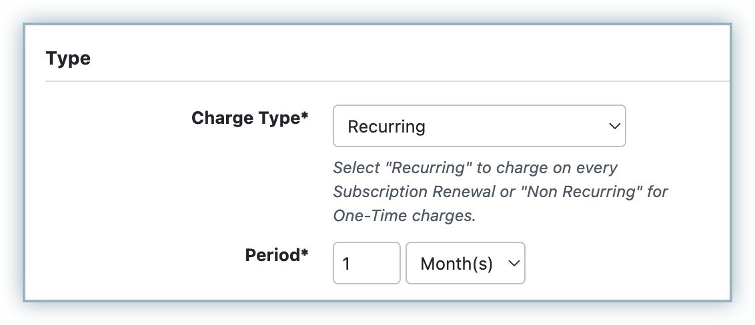The height and width of the screenshot is (325, 755).
Task: Select the "Recurring" text in the dropdown
Action: pos(386,126)
